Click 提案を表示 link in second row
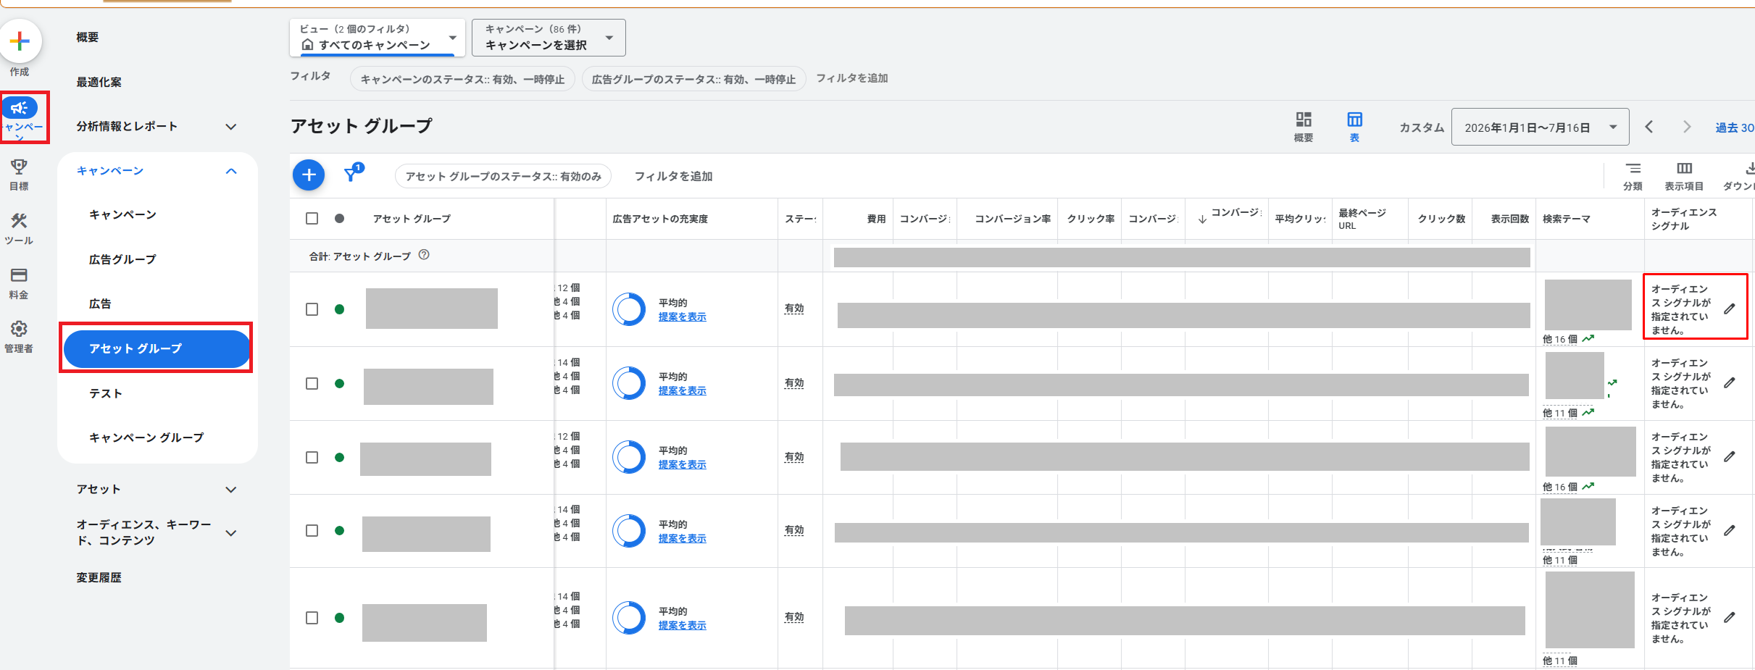 [682, 390]
